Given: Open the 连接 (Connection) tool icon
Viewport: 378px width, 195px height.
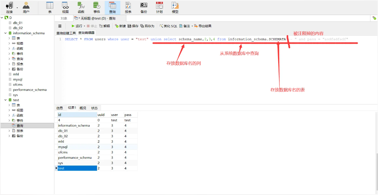Looking at the screenshot, I should coord(9,8).
